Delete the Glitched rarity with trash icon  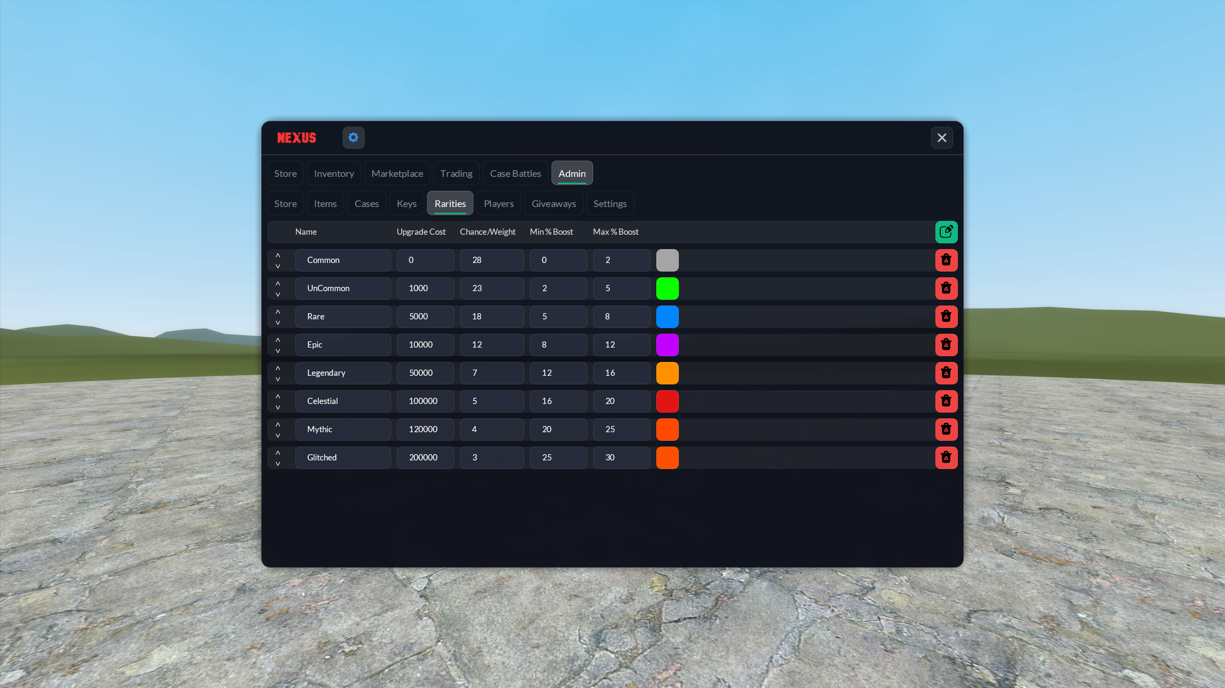(946, 458)
